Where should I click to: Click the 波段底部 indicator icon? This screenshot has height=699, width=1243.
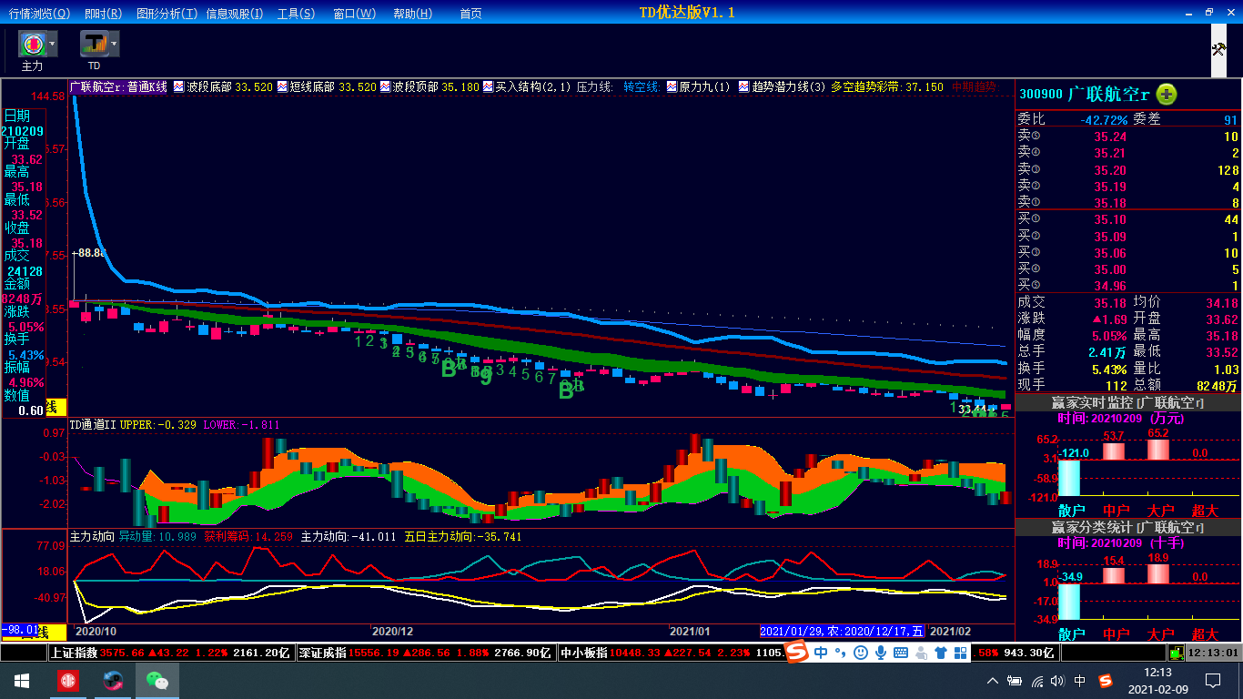tap(179, 87)
